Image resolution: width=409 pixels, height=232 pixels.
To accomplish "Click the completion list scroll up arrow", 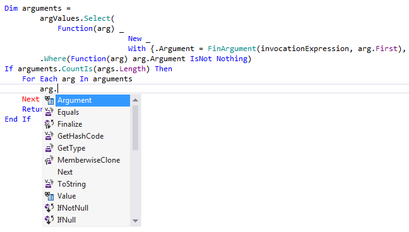I will tap(135, 100).
